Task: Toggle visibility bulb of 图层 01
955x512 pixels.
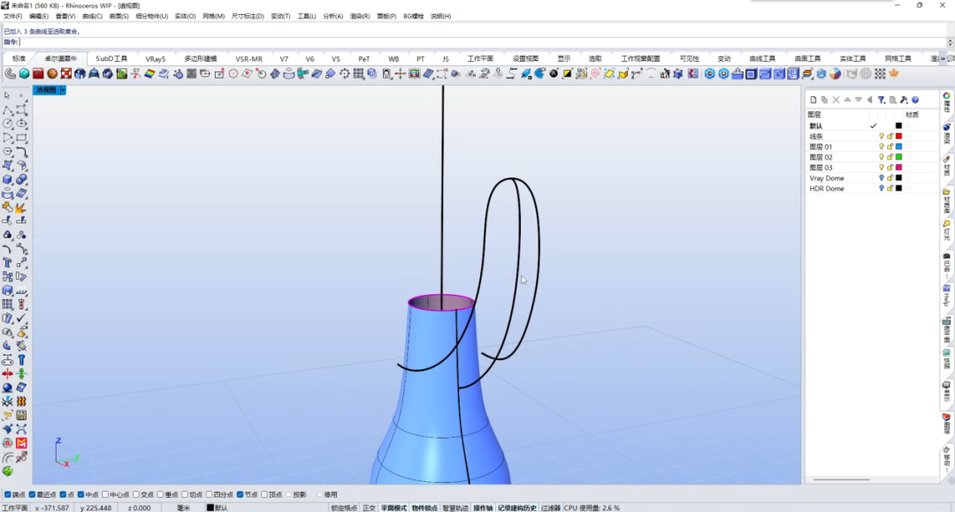Action: point(882,147)
